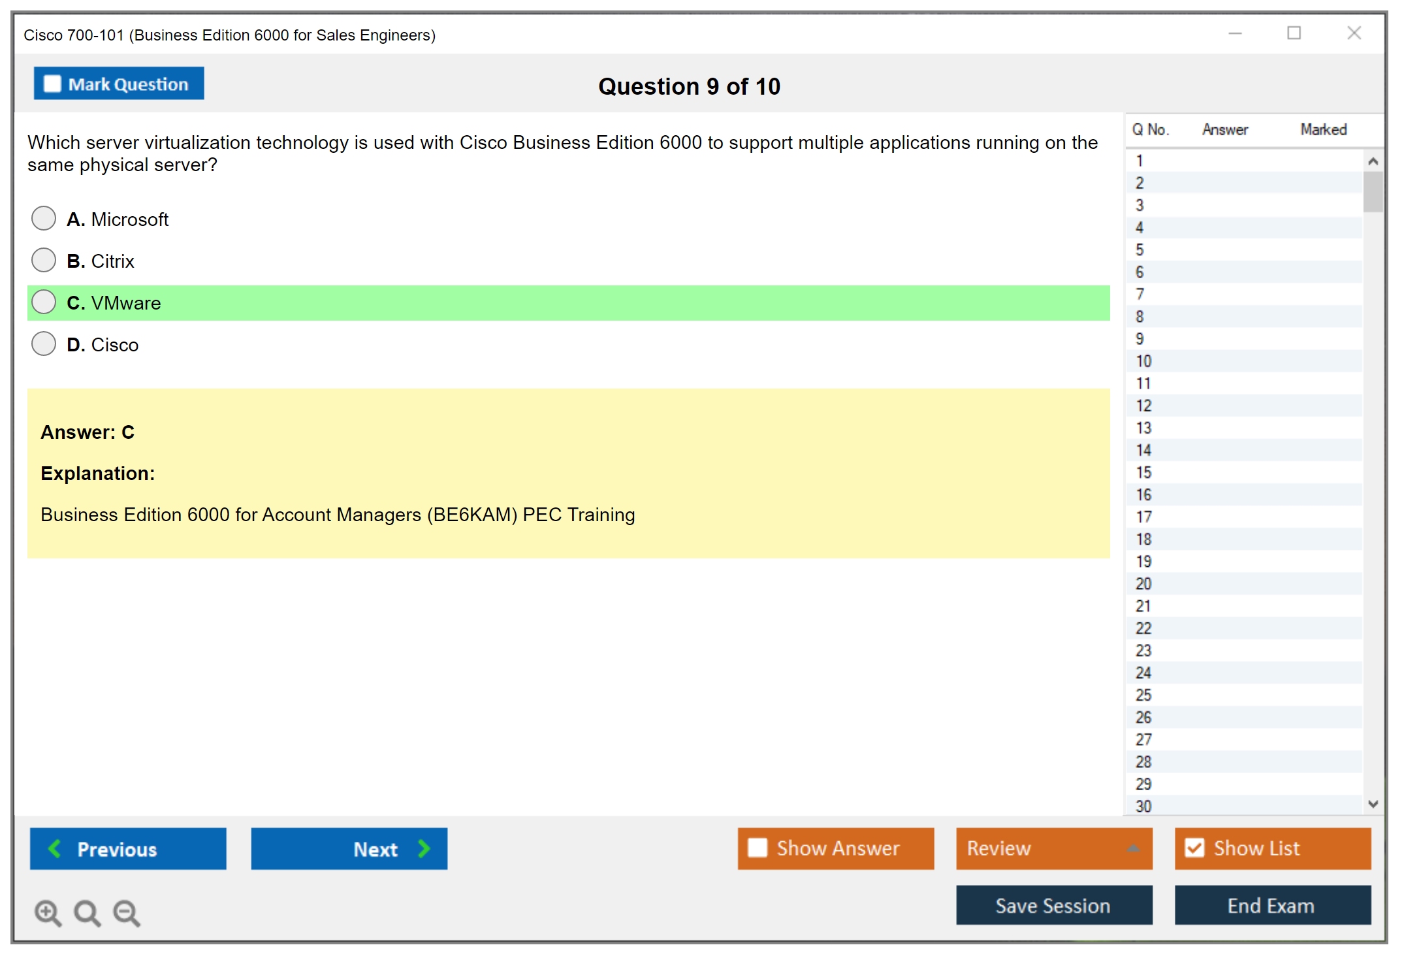Screen dimensions: 1404x960
Task: Choose radio option C. VMware
Action: coord(44,302)
